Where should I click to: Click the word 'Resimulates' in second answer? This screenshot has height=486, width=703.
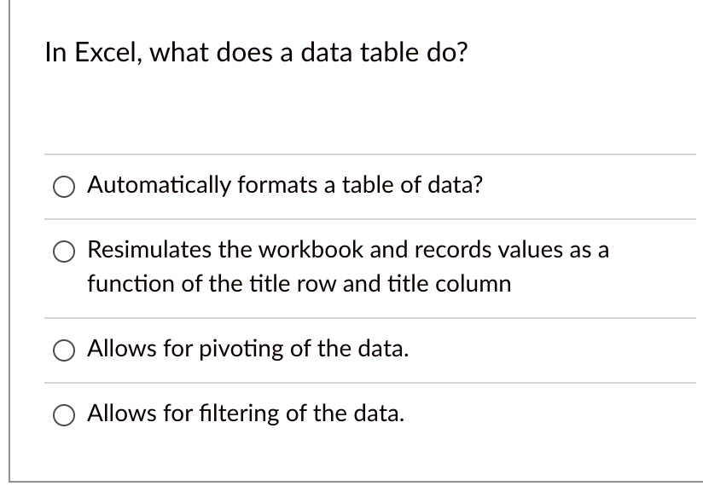click(148, 250)
